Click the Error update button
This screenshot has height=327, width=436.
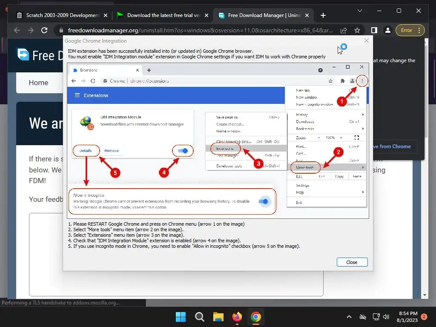click(x=407, y=30)
